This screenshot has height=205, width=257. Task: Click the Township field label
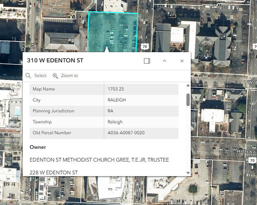(x=42, y=122)
